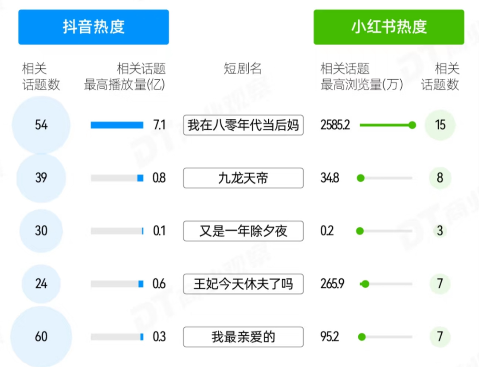Screen dimensions: 479x367
Task: Click the 相关话题最高浏览量(万) column header
Action: [361, 77]
